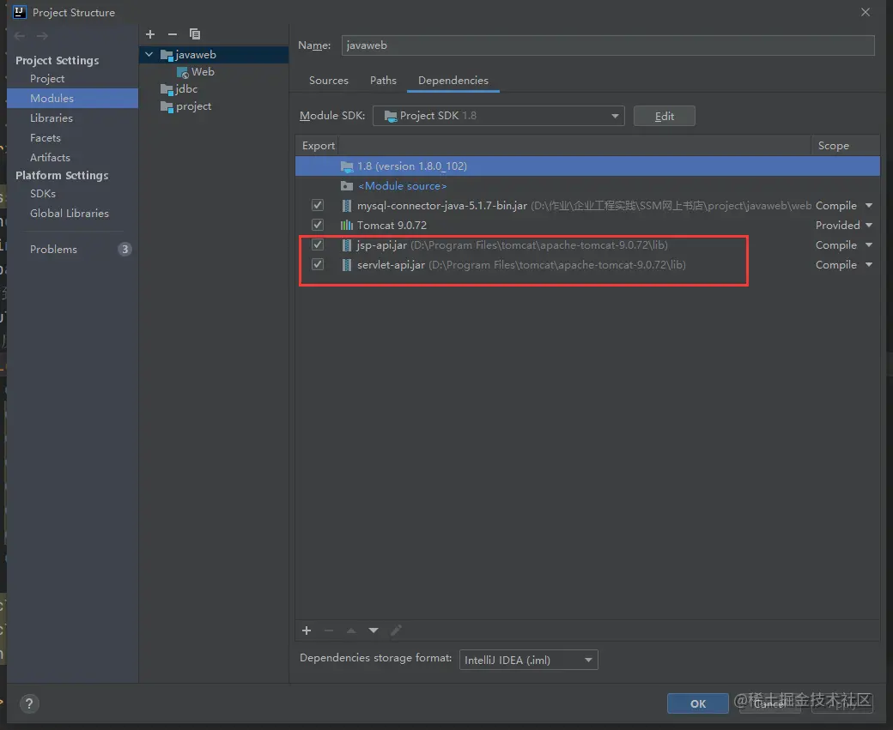The image size is (893, 730).
Task: Click the Export column header
Action: click(319, 146)
